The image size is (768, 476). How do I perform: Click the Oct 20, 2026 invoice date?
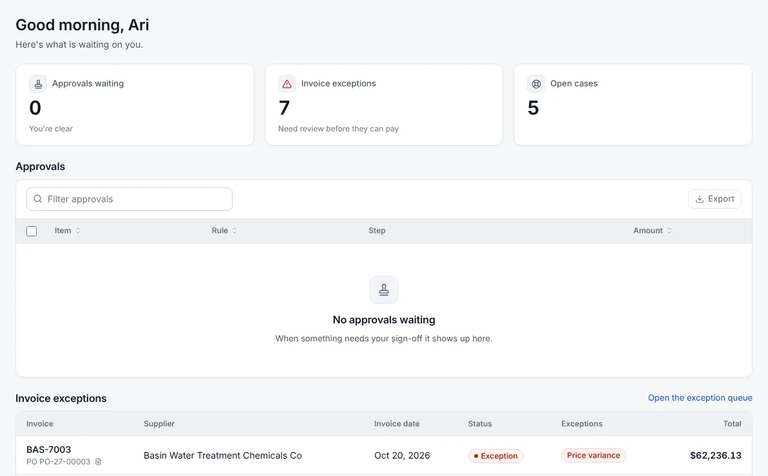(402, 455)
